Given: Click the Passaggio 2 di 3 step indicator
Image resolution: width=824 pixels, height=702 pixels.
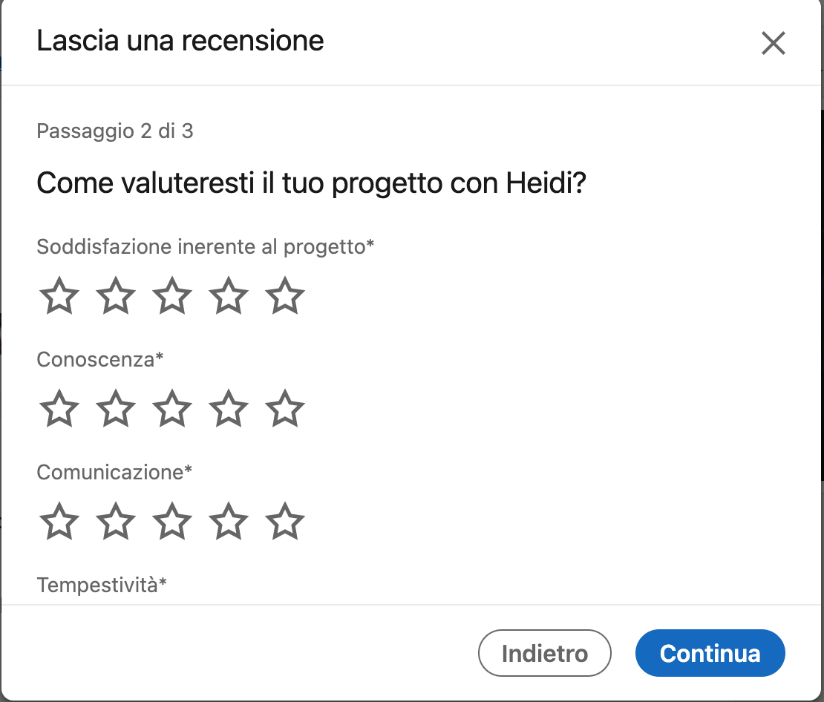Looking at the screenshot, I should (115, 131).
